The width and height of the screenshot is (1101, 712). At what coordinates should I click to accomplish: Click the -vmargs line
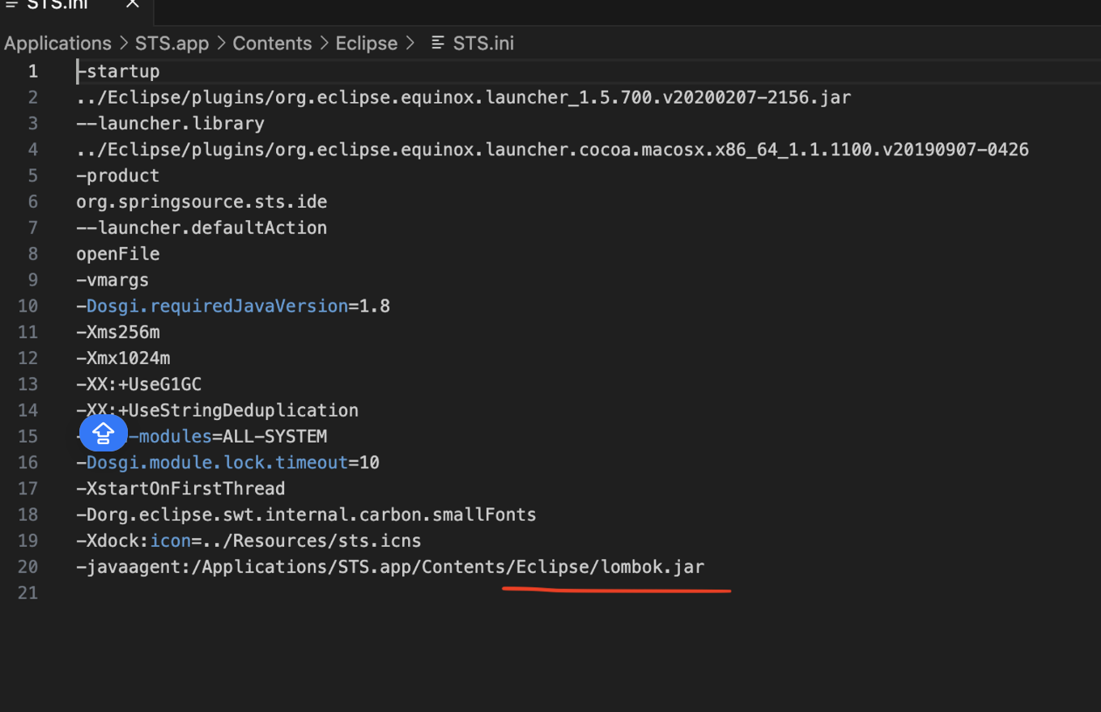113,280
